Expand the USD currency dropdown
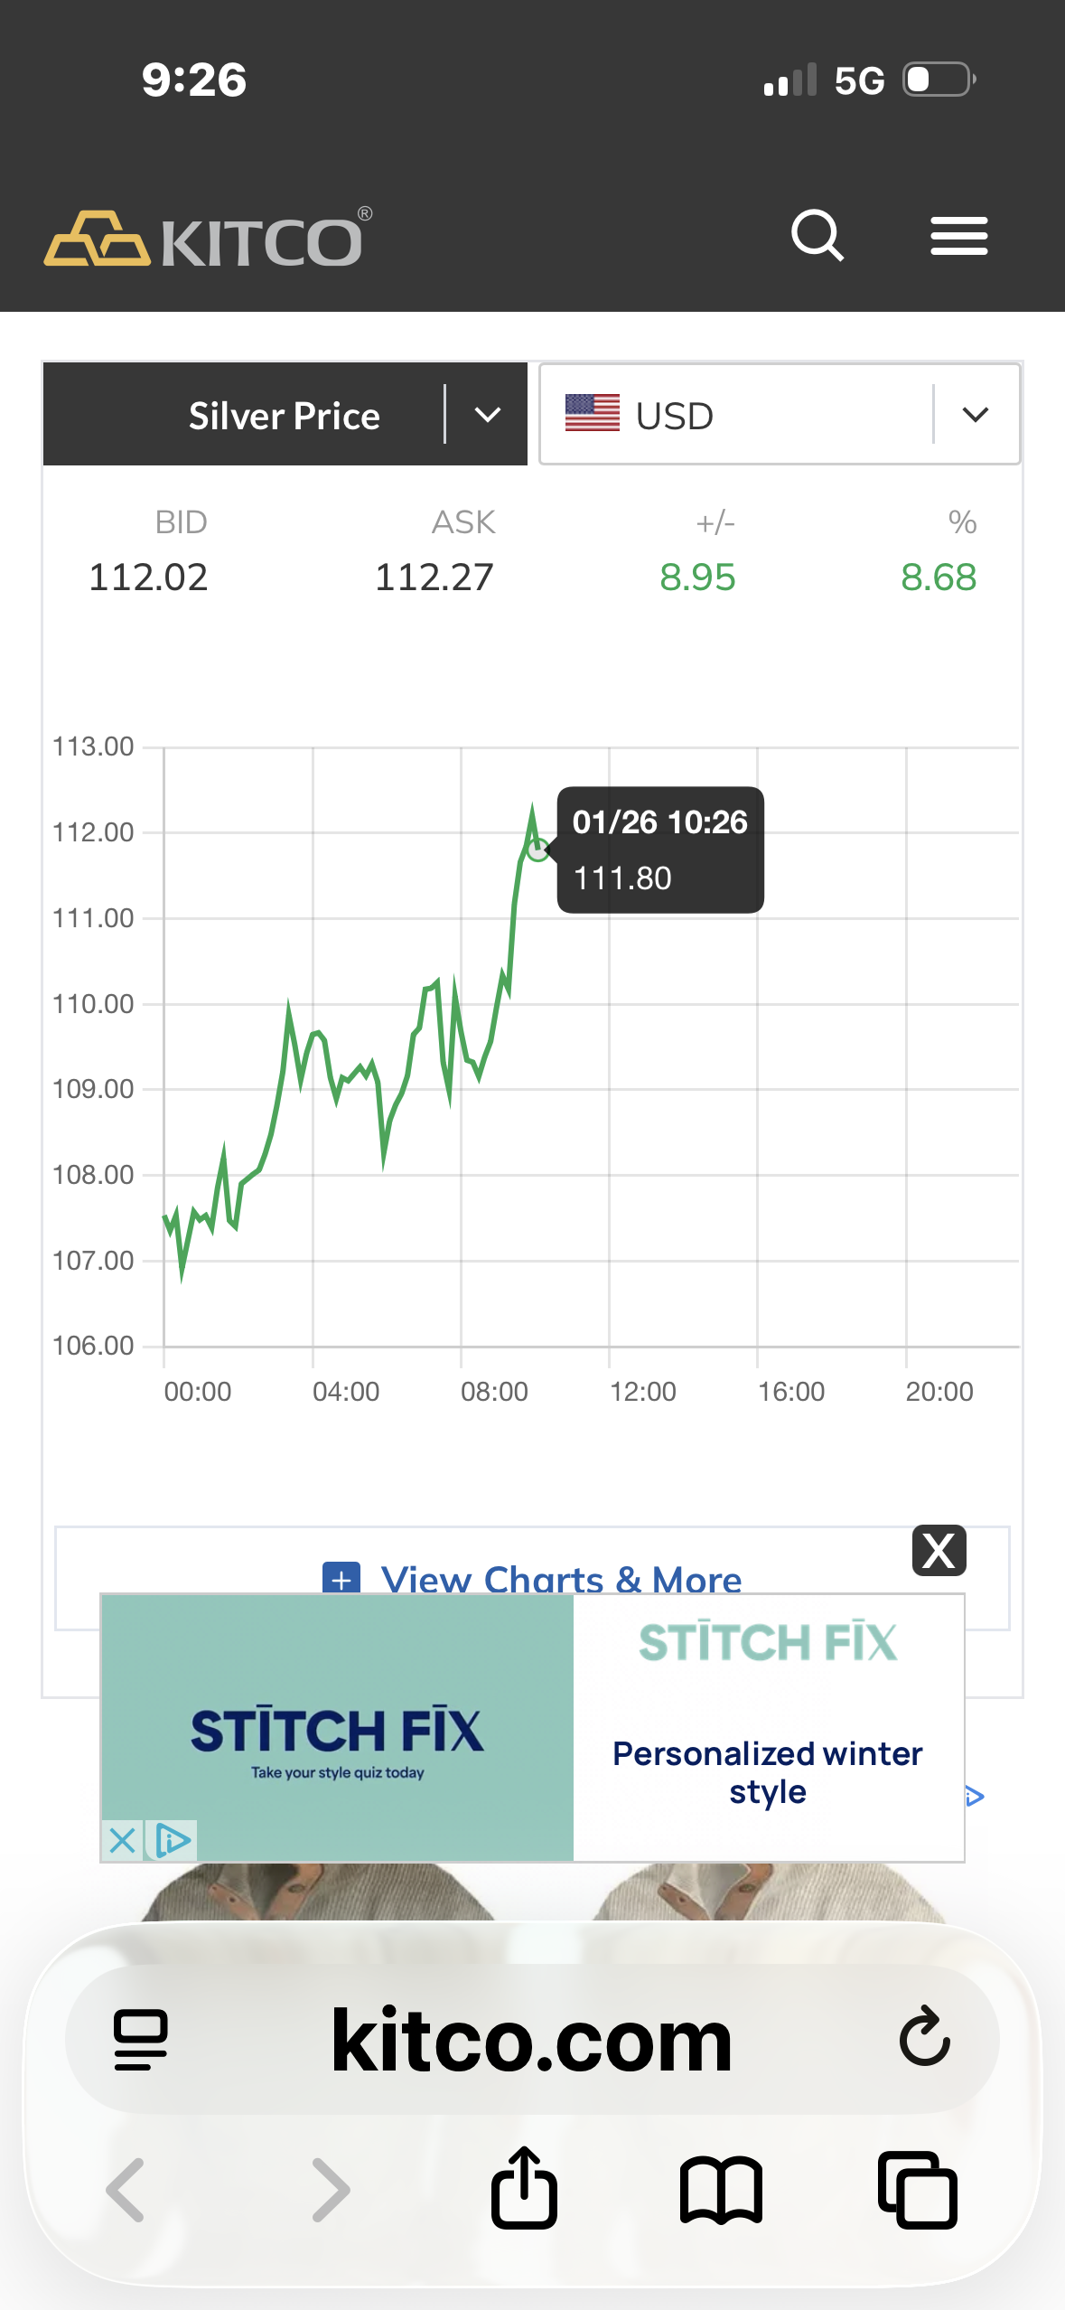The width and height of the screenshot is (1065, 2310). (780, 415)
